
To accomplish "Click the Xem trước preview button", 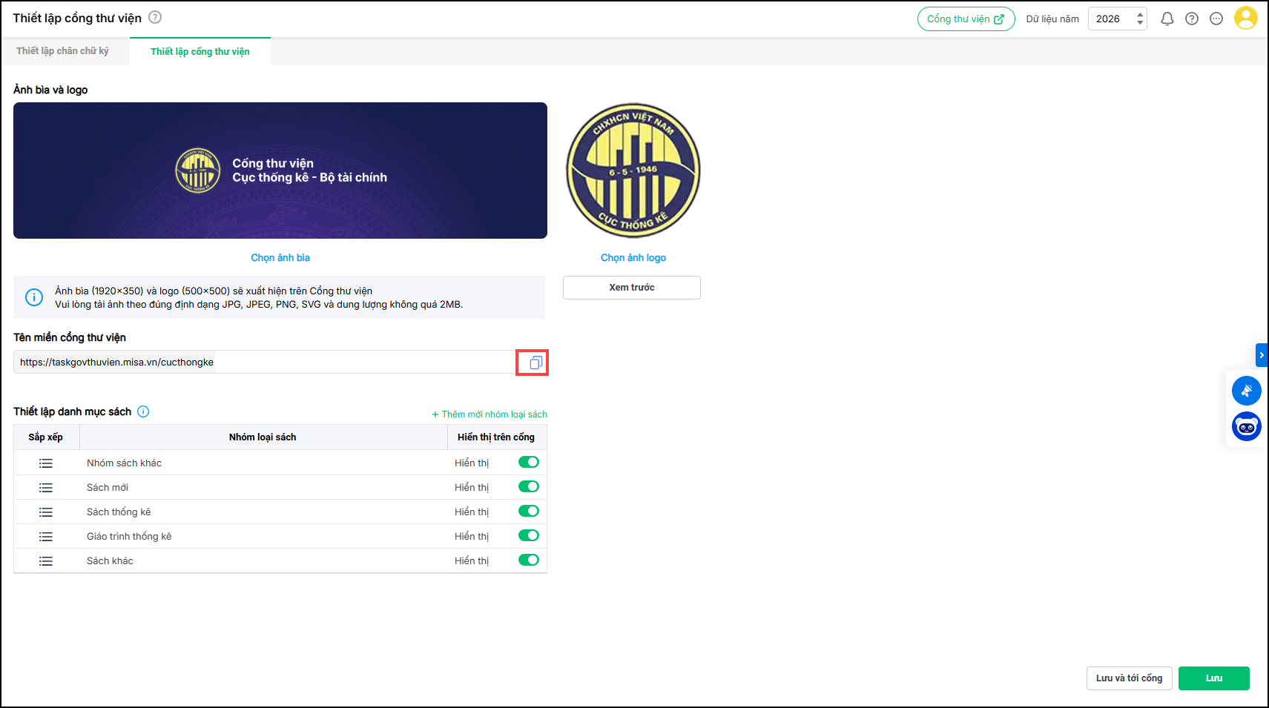I will click(x=632, y=288).
